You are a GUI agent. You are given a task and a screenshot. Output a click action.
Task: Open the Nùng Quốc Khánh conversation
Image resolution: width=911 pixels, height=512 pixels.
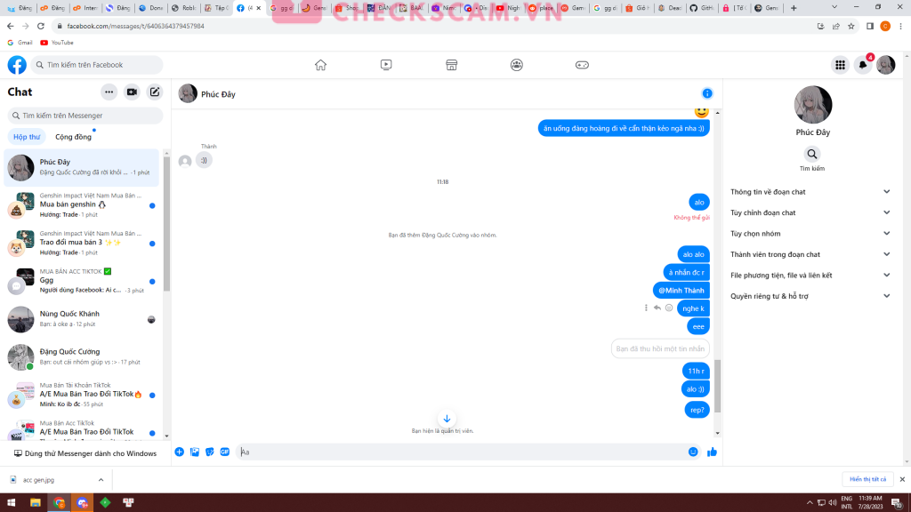coord(81,319)
